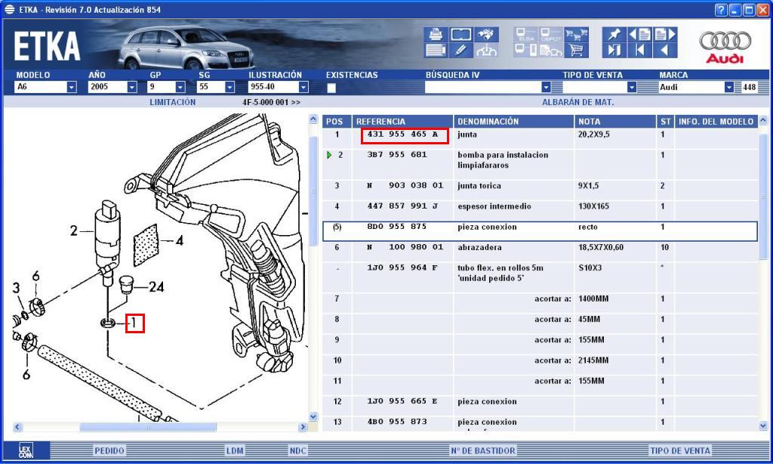Click the ALBARÁN DE MAT. label
The width and height of the screenshot is (773, 464).
point(577,102)
